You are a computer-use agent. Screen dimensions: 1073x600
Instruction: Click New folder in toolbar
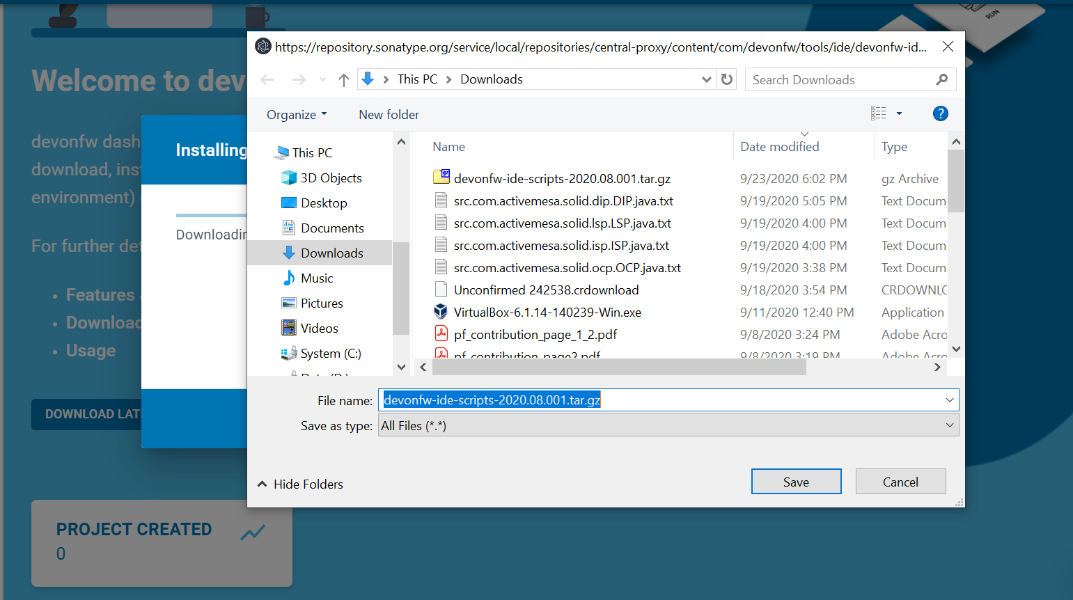click(x=389, y=115)
